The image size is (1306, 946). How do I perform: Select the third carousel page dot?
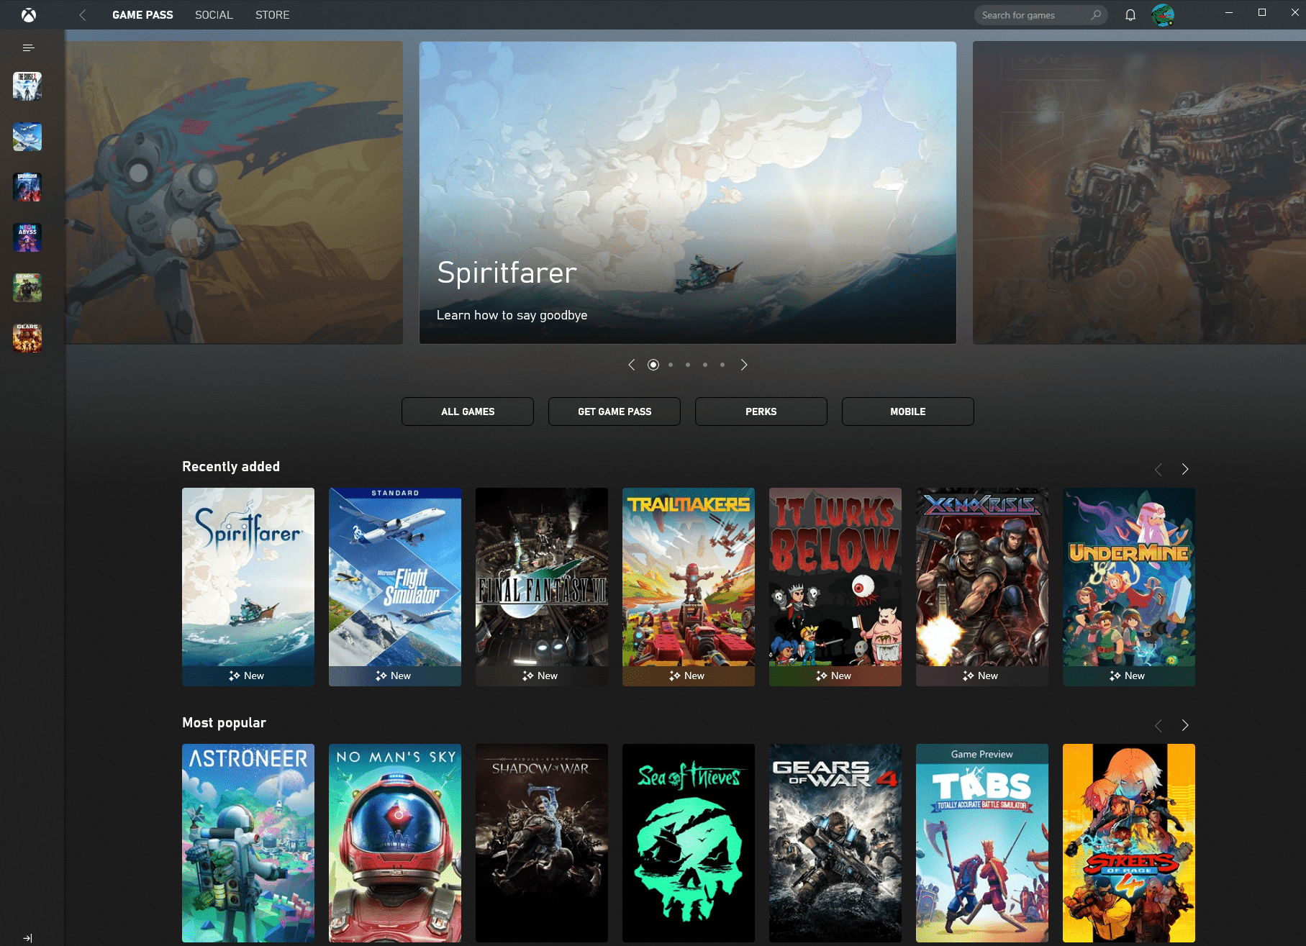point(688,365)
